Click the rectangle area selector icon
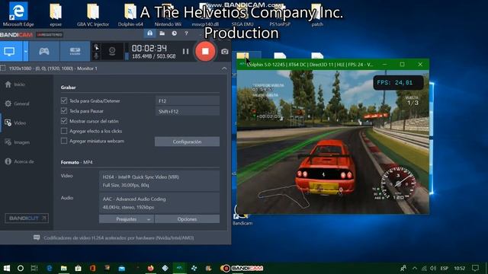 [3, 68]
